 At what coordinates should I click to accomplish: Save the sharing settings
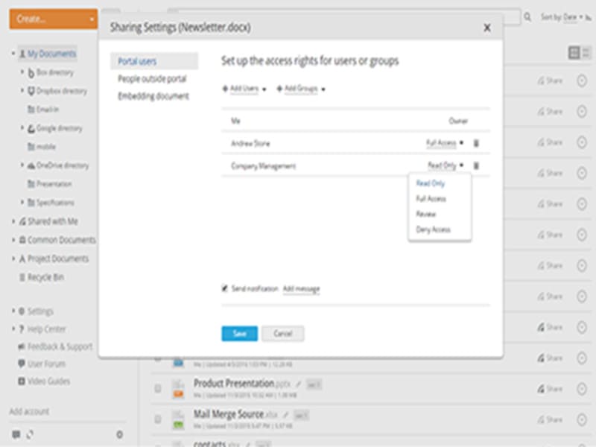click(238, 334)
